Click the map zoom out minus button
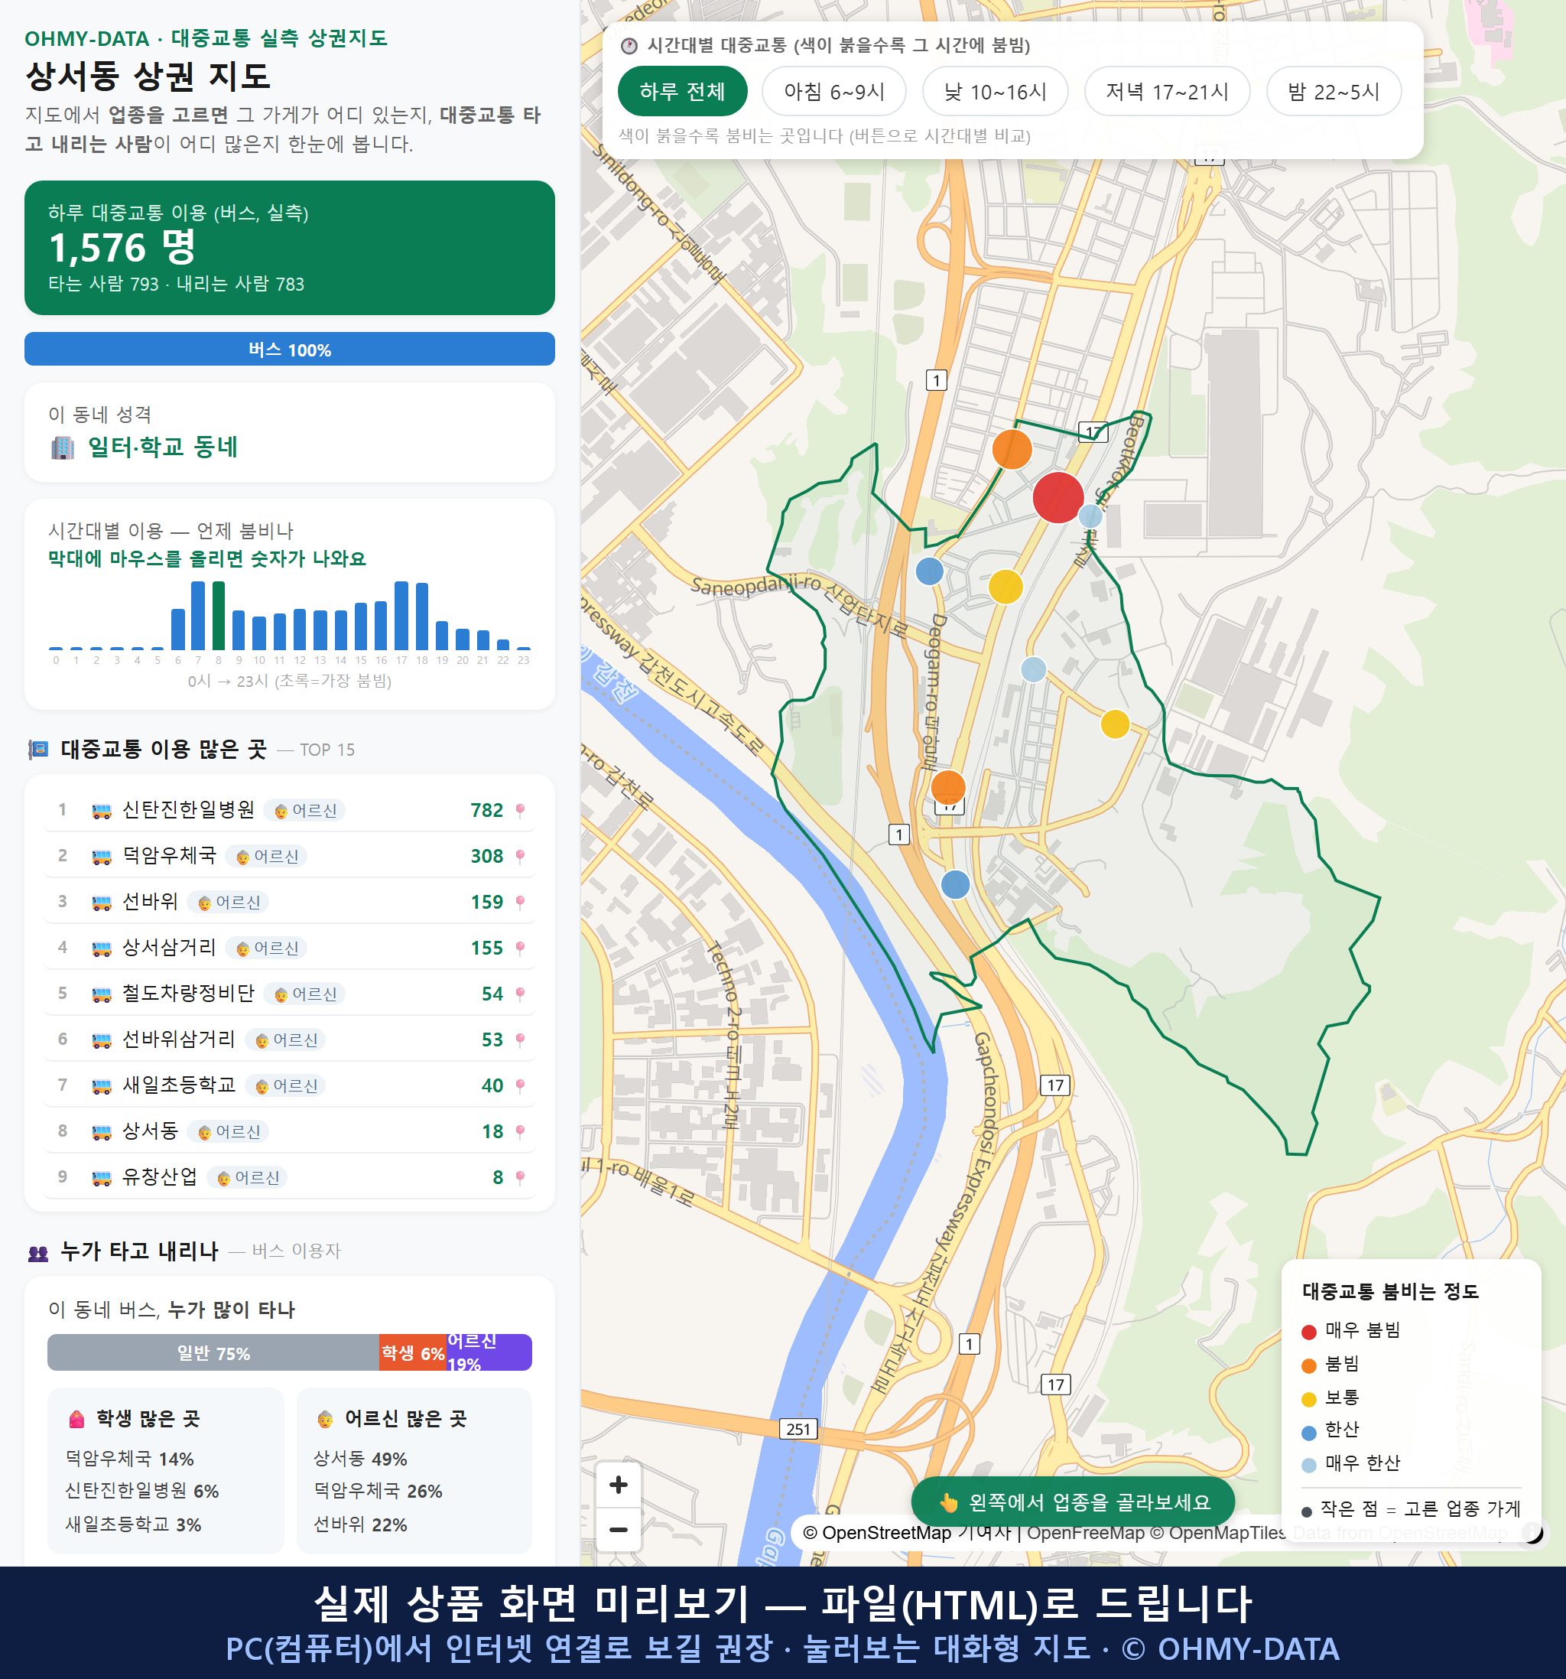This screenshot has height=1679, width=1566. 618,1530
